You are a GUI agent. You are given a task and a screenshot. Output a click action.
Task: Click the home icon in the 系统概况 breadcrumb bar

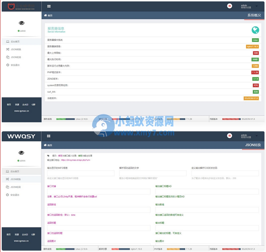(x=46, y=15)
